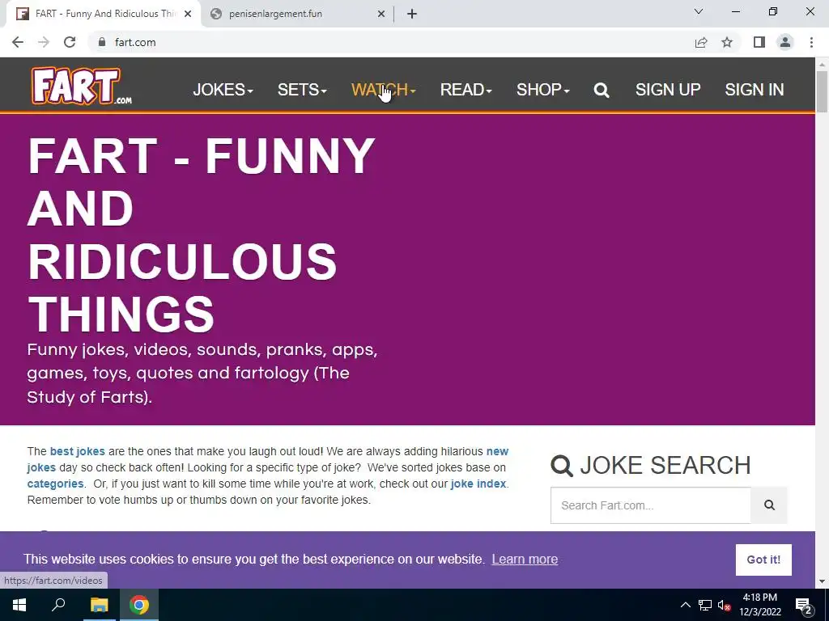Click the page vertical scrollbar thumb
Screen dimensions: 829x621
pyautogui.click(x=822, y=91)
